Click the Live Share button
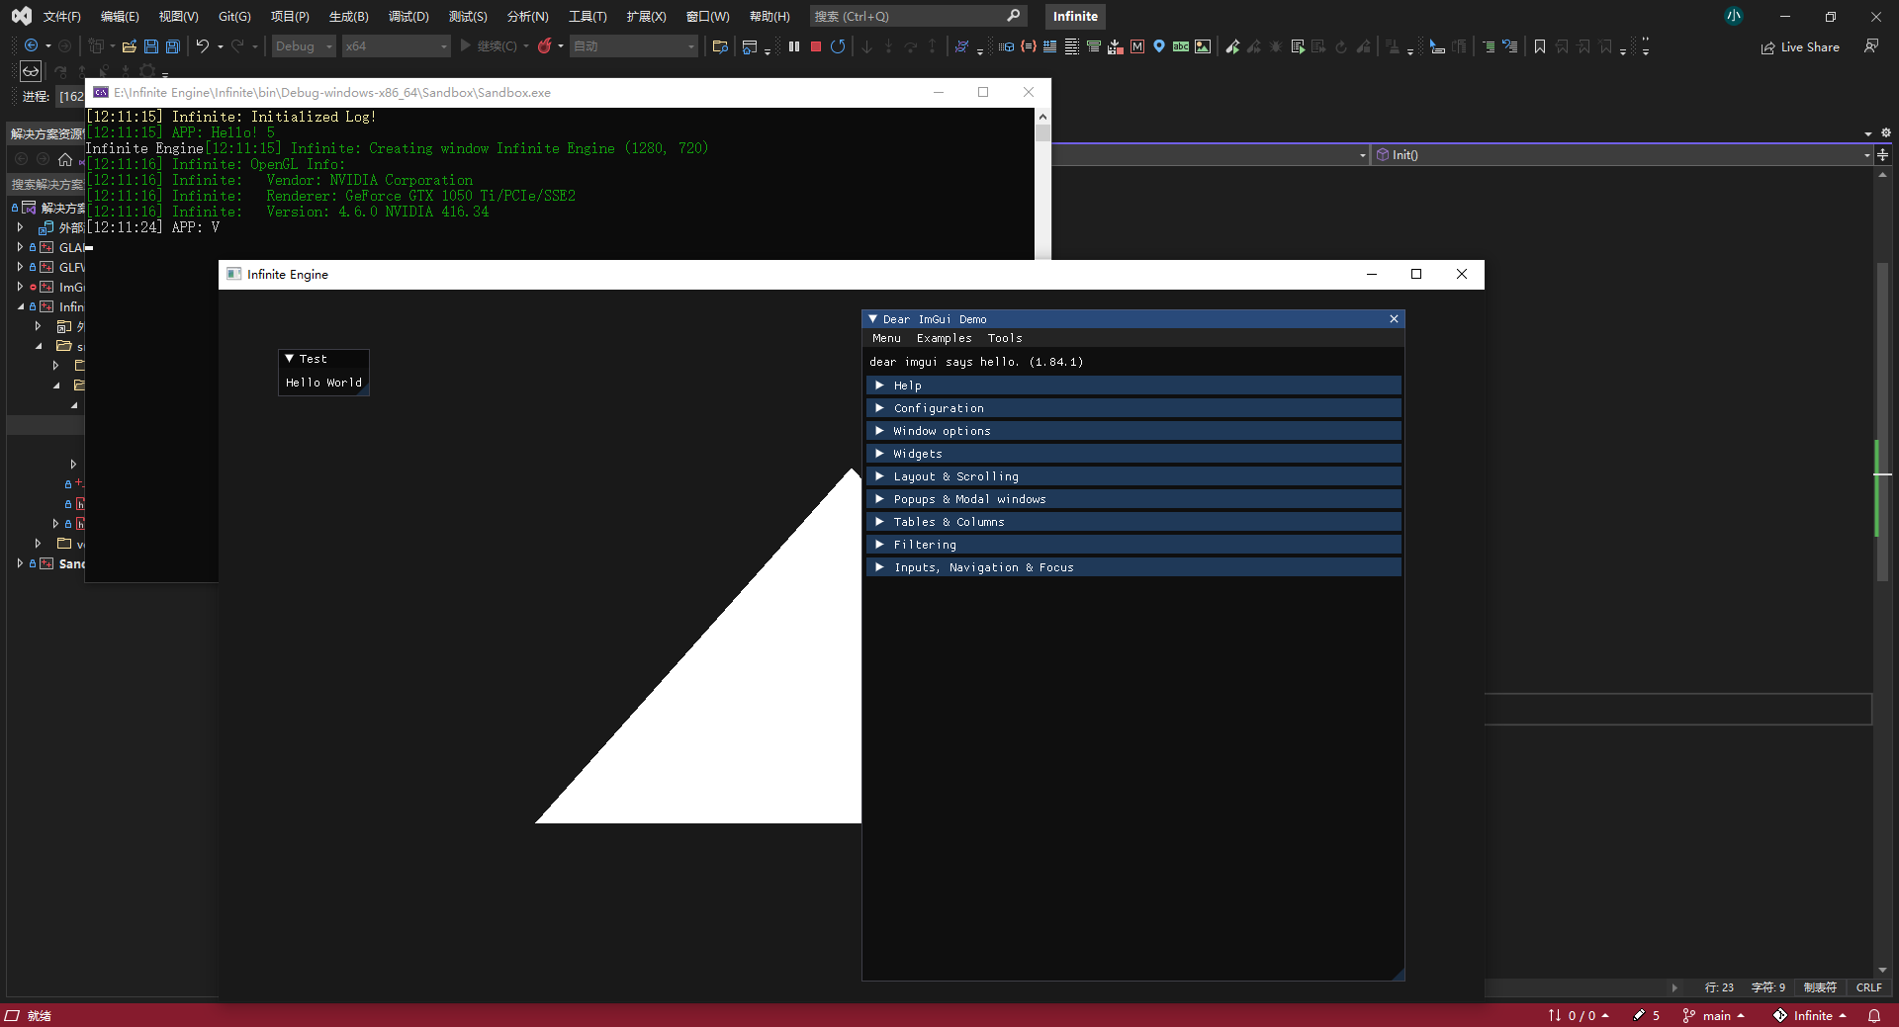The image size is (1899, 1027). [x=1800, y=46]
